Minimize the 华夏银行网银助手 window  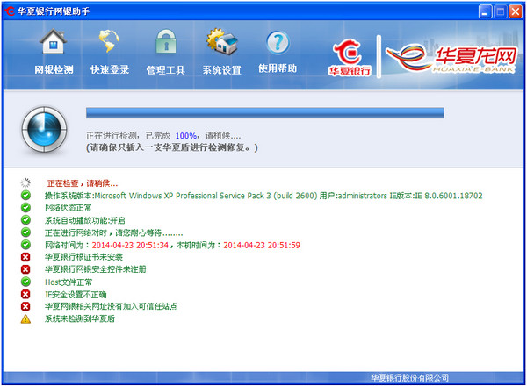(485, 11)
